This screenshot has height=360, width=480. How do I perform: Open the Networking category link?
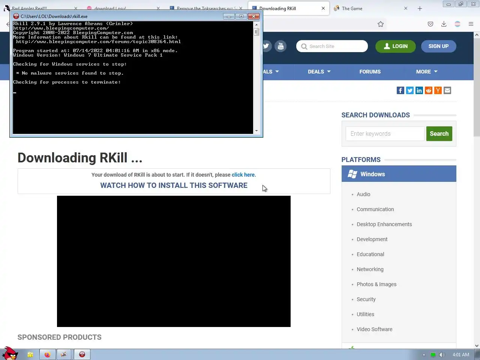tap(370, 269)
